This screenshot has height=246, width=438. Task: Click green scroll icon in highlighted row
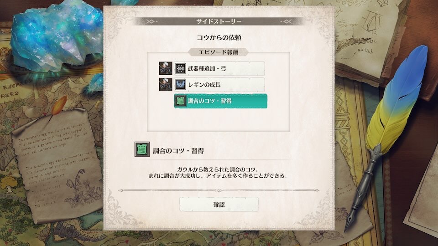coord(181,101)
